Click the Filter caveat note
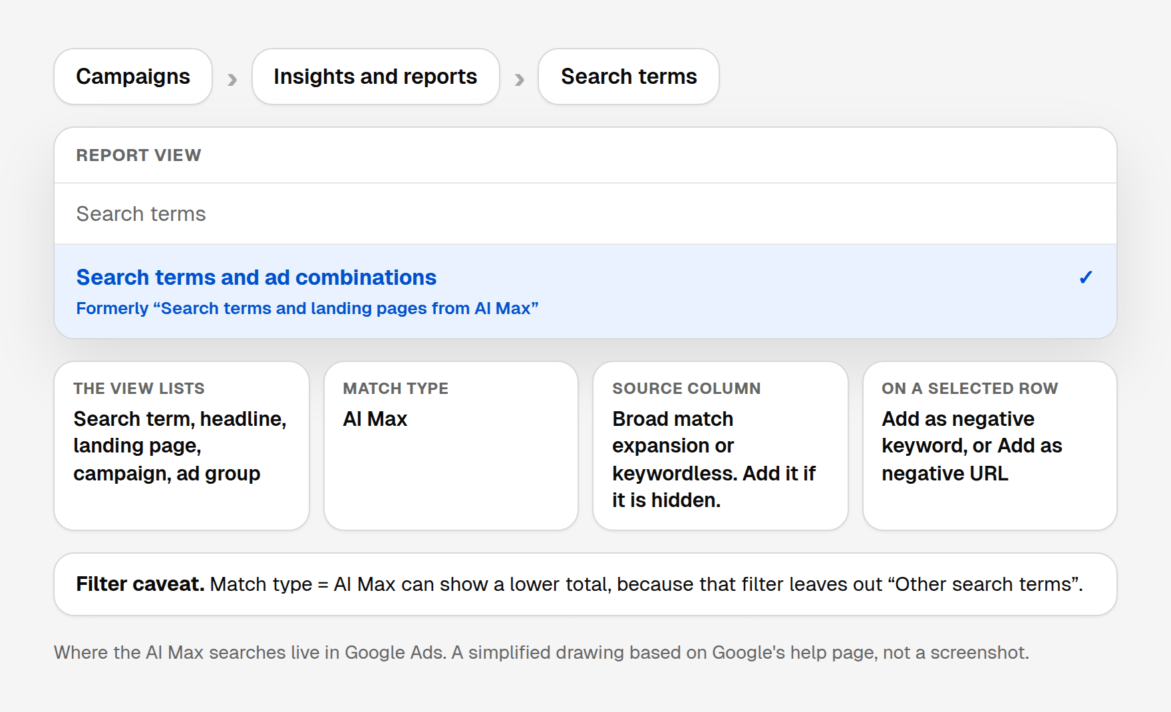The width and height of the screenshot is (1171, 712). tap(585, 584)
